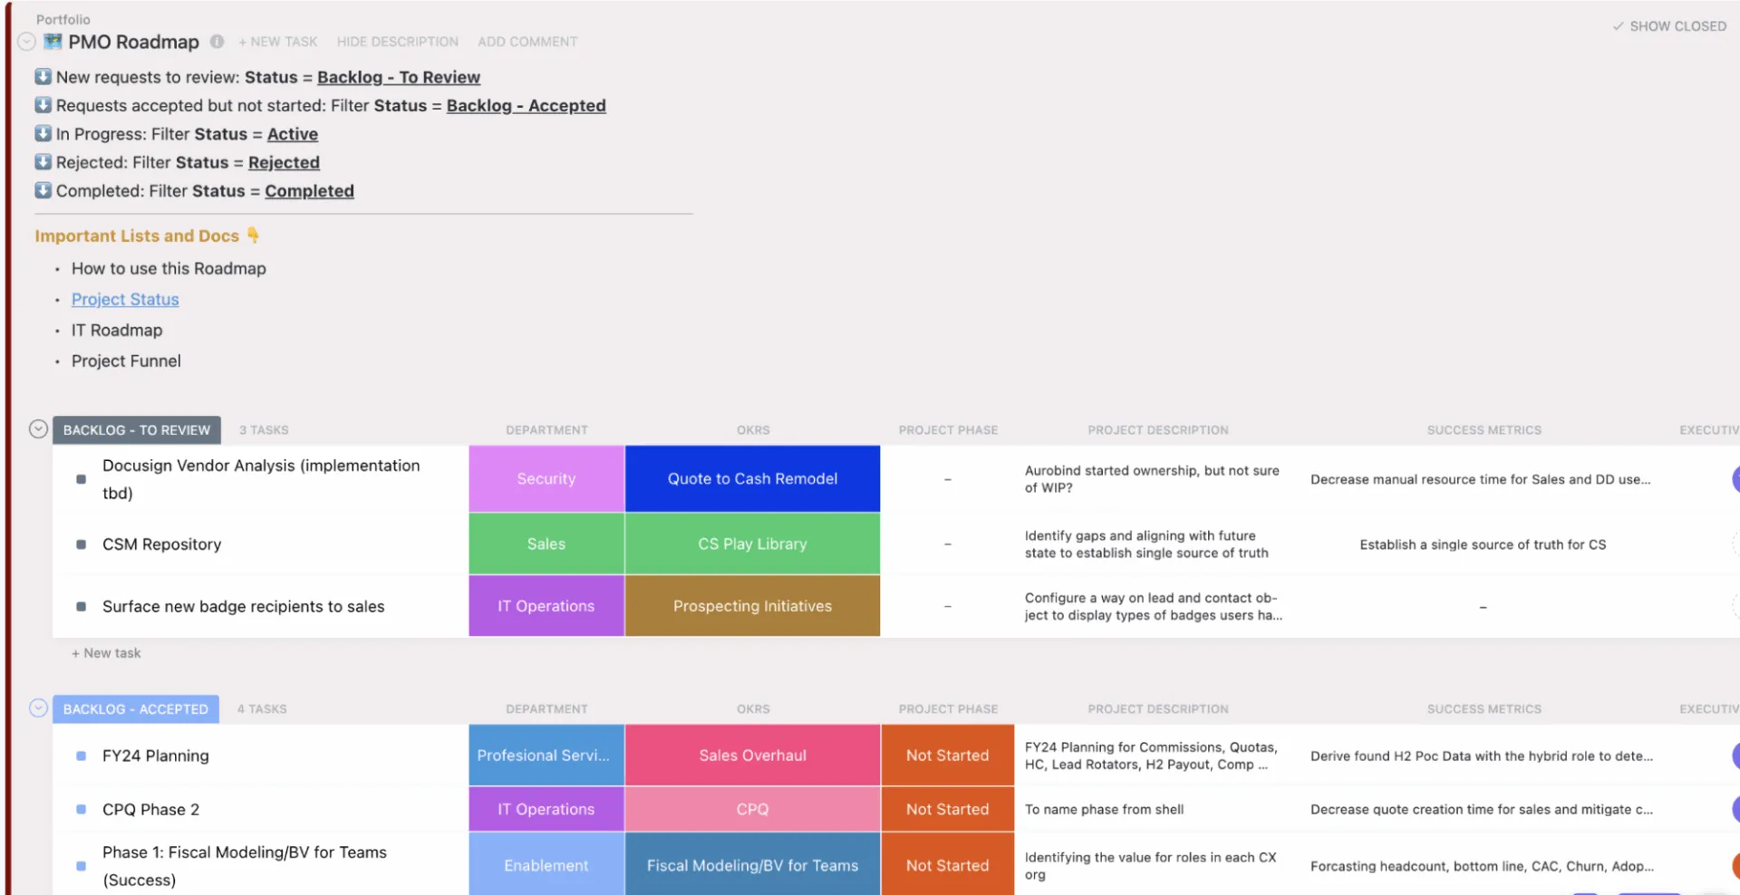
Task: Click the Not Started phase for FY24 Planning
Action: pyautogui.click(x=947, y=755)
